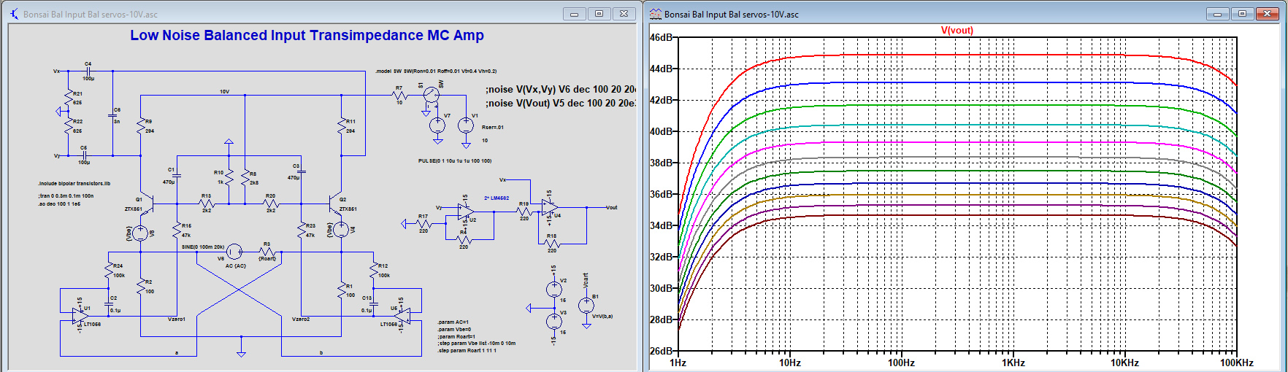Image resolution: width=1288 pixels, height=372 pixels.
Task: Select the B1 behavioral source symbol
Action: (586, 306)
